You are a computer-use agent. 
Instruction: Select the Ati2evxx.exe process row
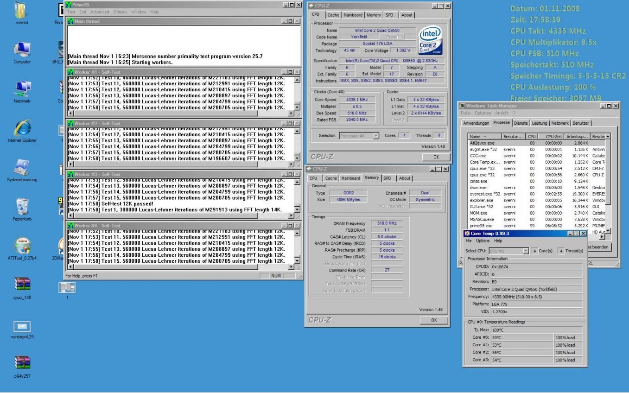pyautogui.click(x=537, y=144)
